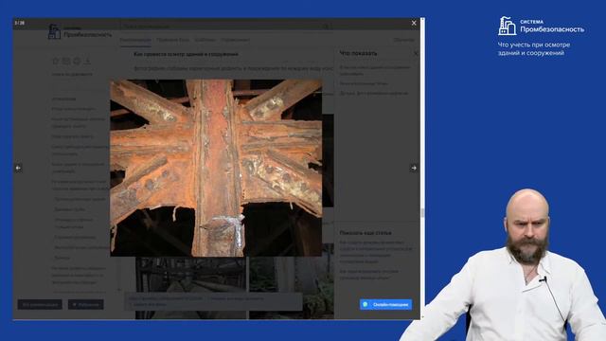Click the Избранное button at bottom
This screenshot has width=606, height=341.
pyautogui.click(x=86, y=305)
